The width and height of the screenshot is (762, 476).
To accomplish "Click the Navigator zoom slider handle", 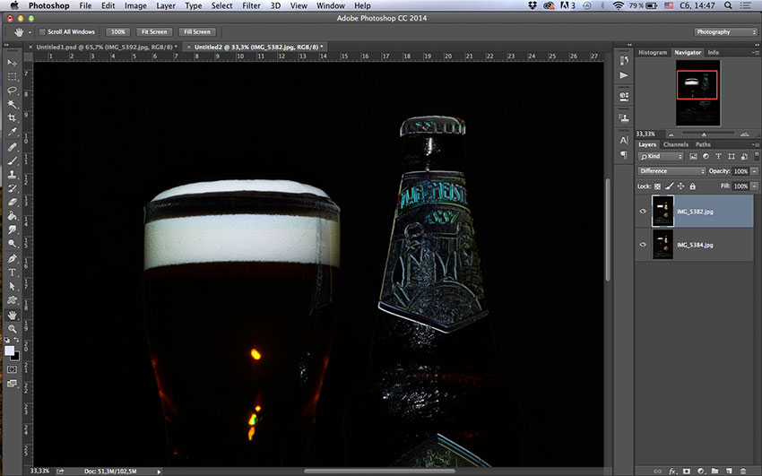I will [x=704, y=134].
